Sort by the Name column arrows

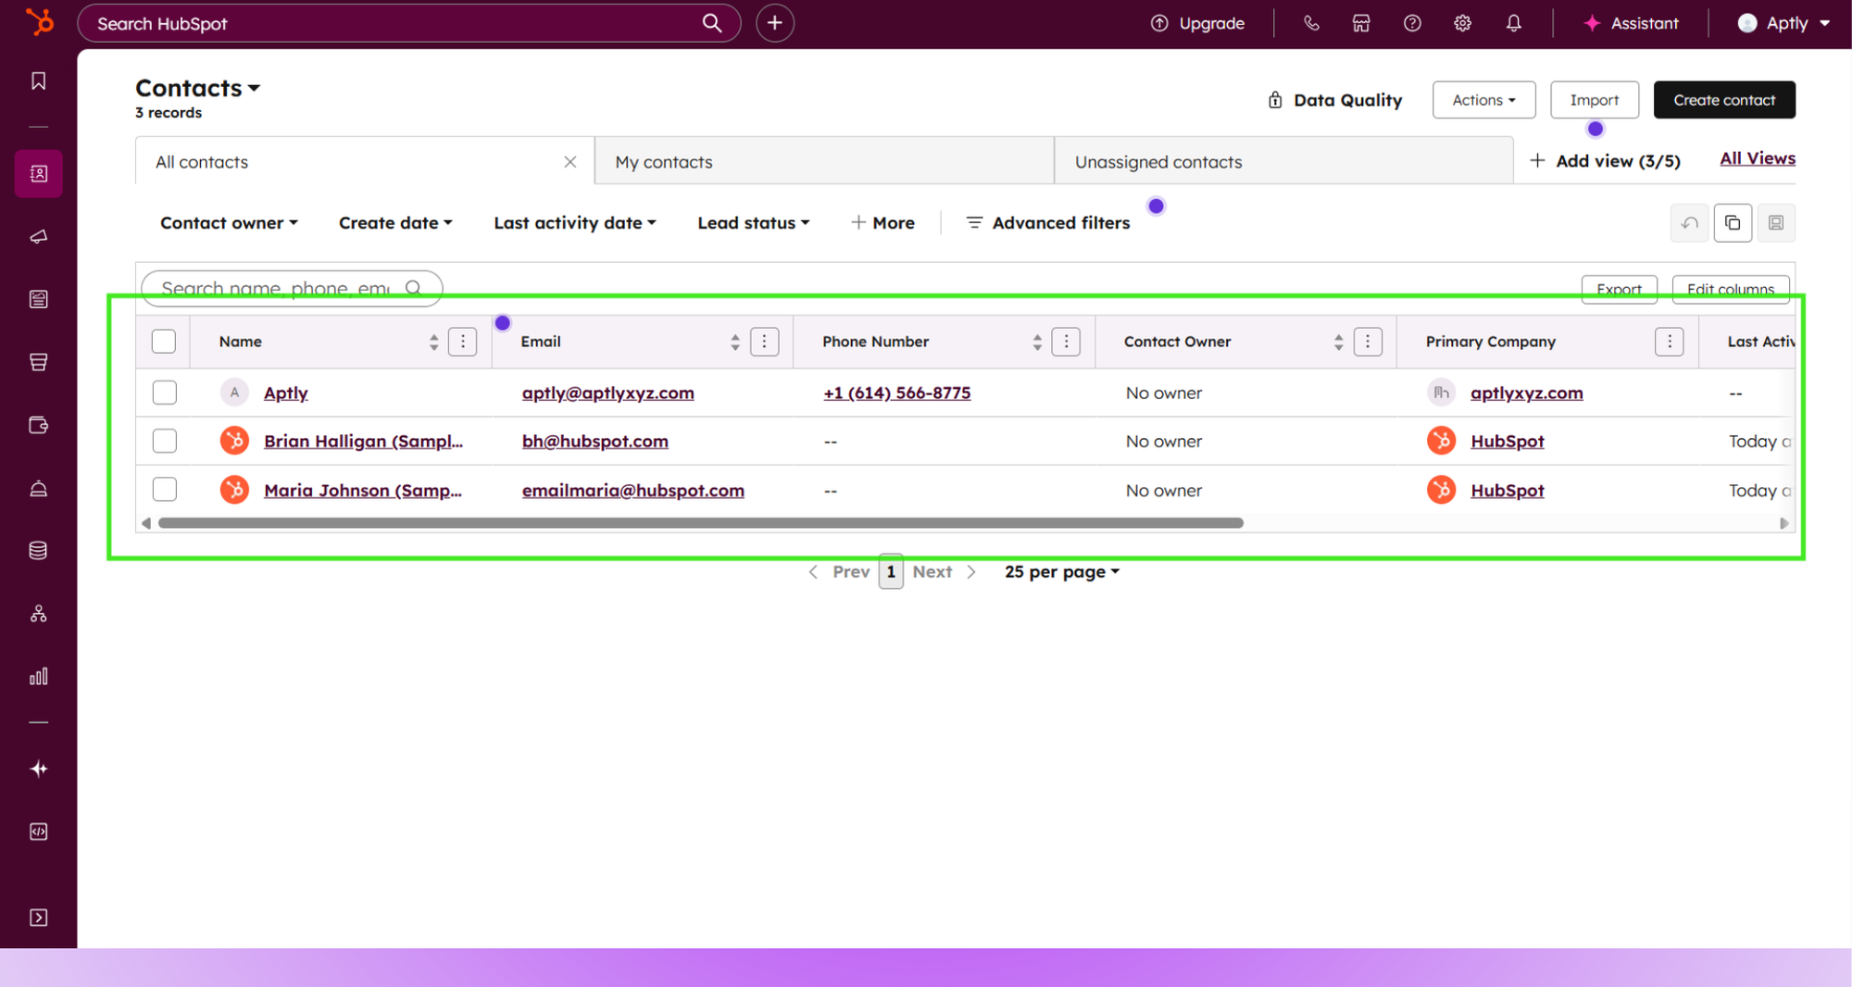point(433,342)
